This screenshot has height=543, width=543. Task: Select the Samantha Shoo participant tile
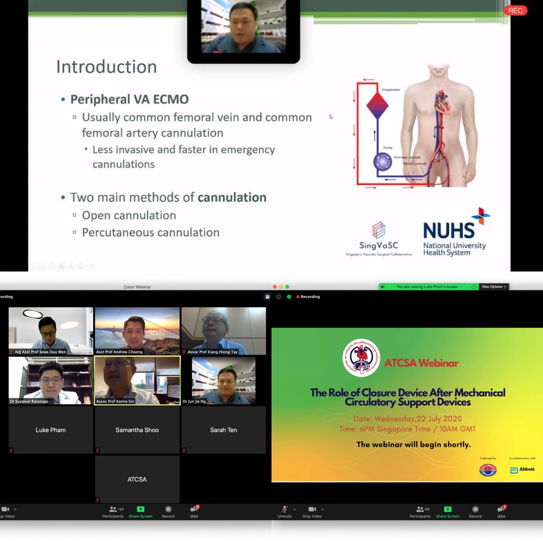coord(137,430)
